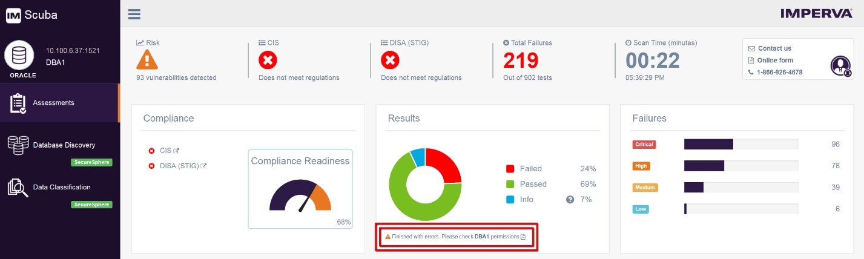Click the DISA (STIG) red X status icon
864x259 pixels.
(390, 60)
